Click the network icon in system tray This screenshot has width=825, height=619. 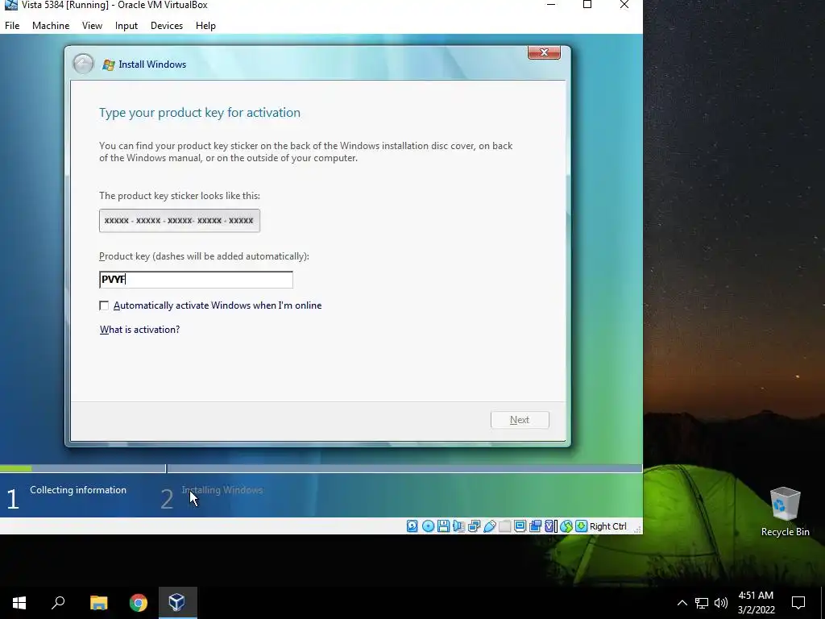pos(702,603)
